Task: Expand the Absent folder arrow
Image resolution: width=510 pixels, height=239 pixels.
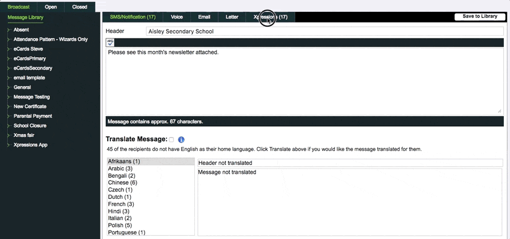Action: click(x=10, y=30)
